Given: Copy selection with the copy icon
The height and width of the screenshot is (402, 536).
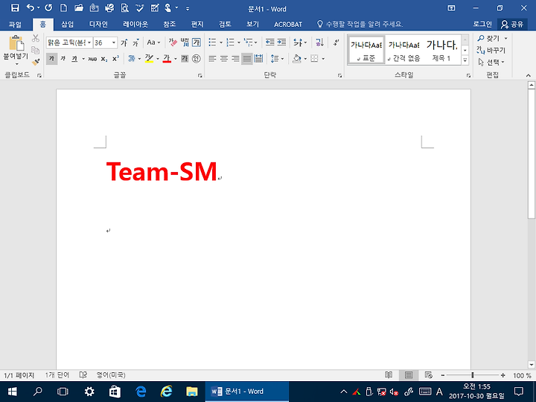Looking at the screenshot, I should click(x=36, y=50).
